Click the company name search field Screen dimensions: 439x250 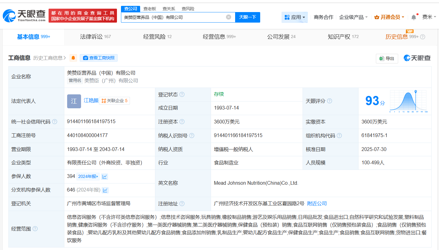173,17
